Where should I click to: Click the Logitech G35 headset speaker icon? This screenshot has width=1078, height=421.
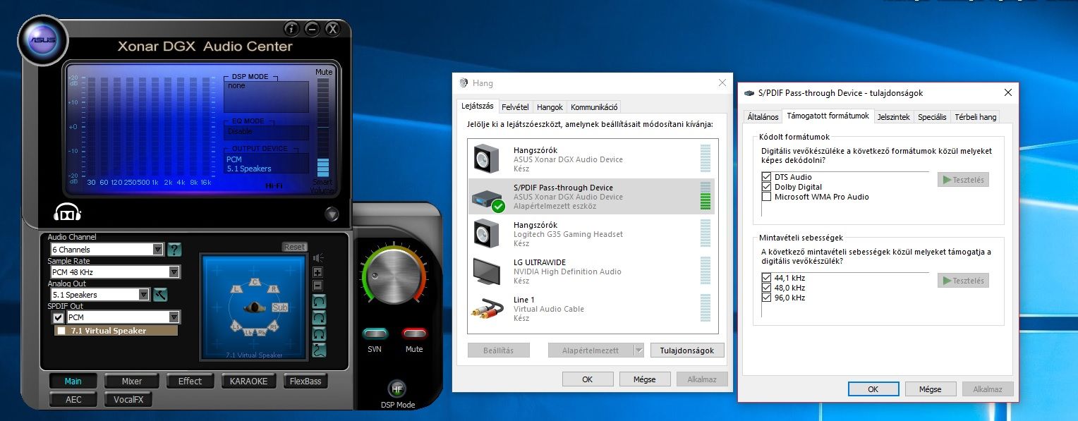click(x=485, y=234)
